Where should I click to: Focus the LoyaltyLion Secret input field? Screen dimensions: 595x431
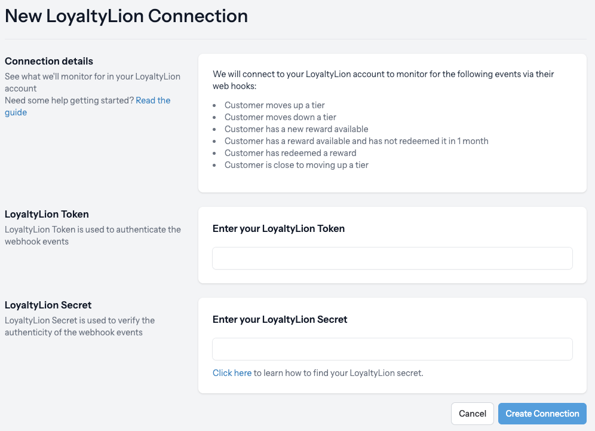tap(392, 349)
